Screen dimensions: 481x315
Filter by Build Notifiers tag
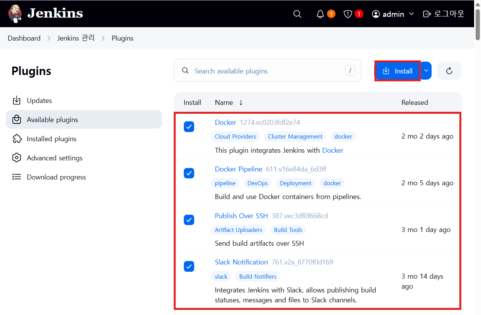point(258,277)
